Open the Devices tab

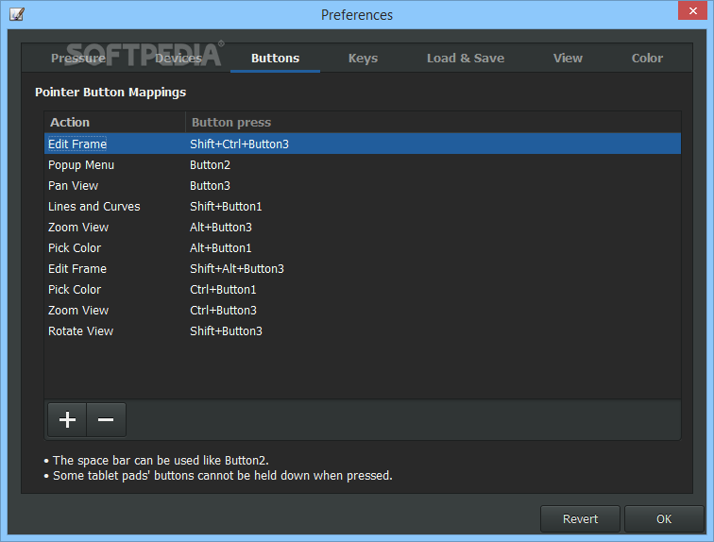[178, 58]
